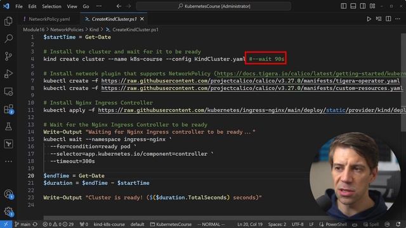Select the CreateKindCluster.ps1 tab
The height and width of the screenshot is (228, 406).
114,19
